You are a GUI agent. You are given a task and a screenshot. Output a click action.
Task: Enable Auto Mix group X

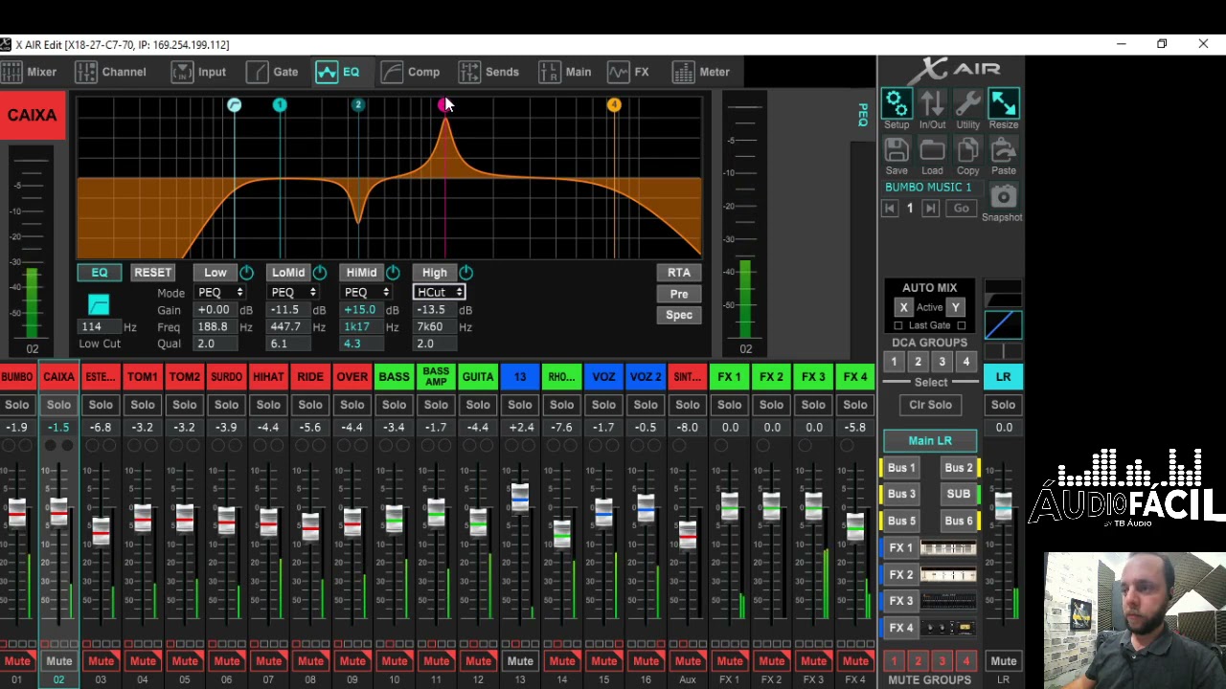(903, 307)
